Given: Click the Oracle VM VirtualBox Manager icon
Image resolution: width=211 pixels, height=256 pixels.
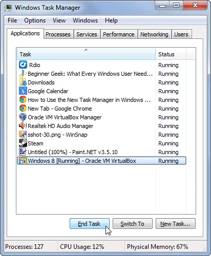Looking at the screenshot, I should click(23, 117).
